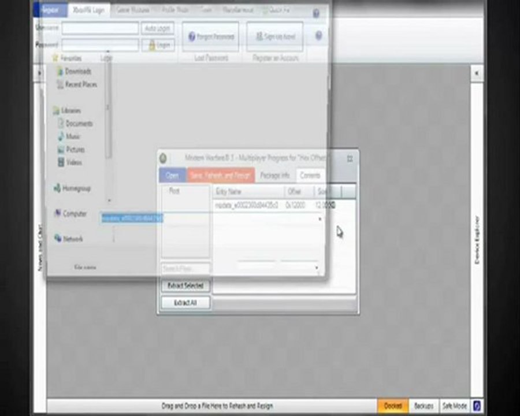Select Downloads in the file dialog sidebar
520x416 pixels.
coord(75,71)
